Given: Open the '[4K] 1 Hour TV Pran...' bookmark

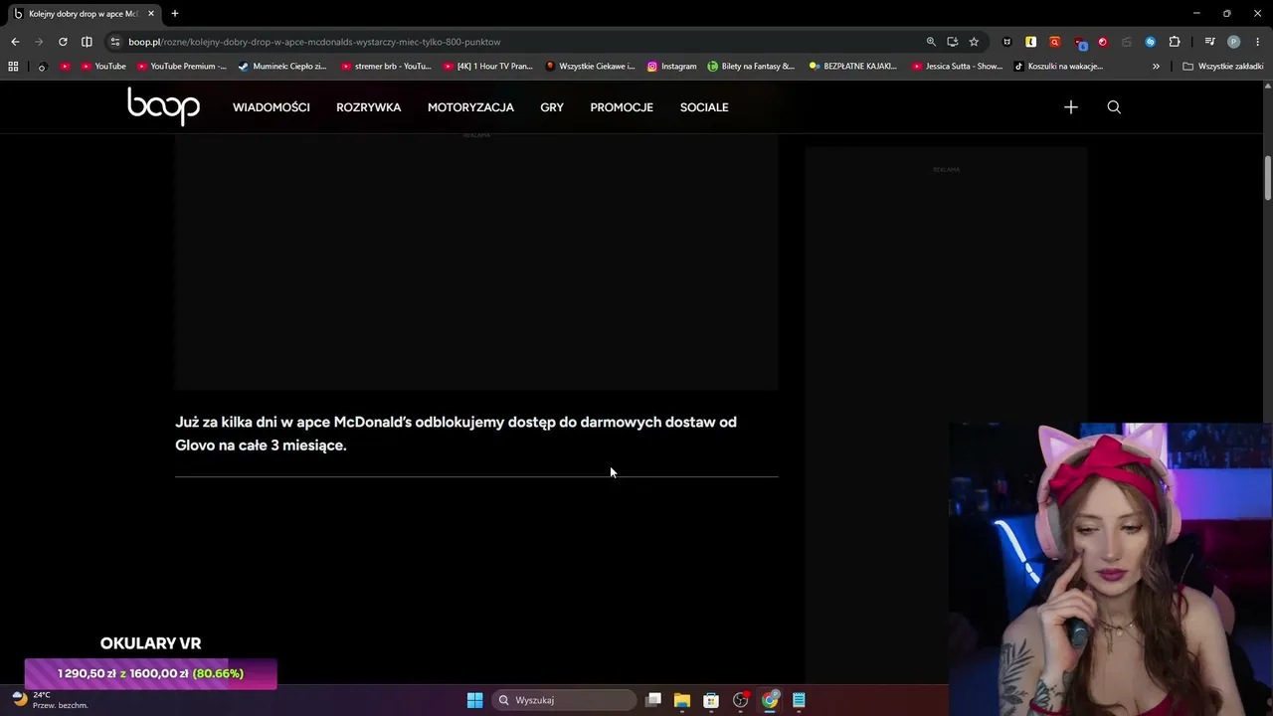Looking at the screenshot, I should pyautogui.click(x=487, y=67).
